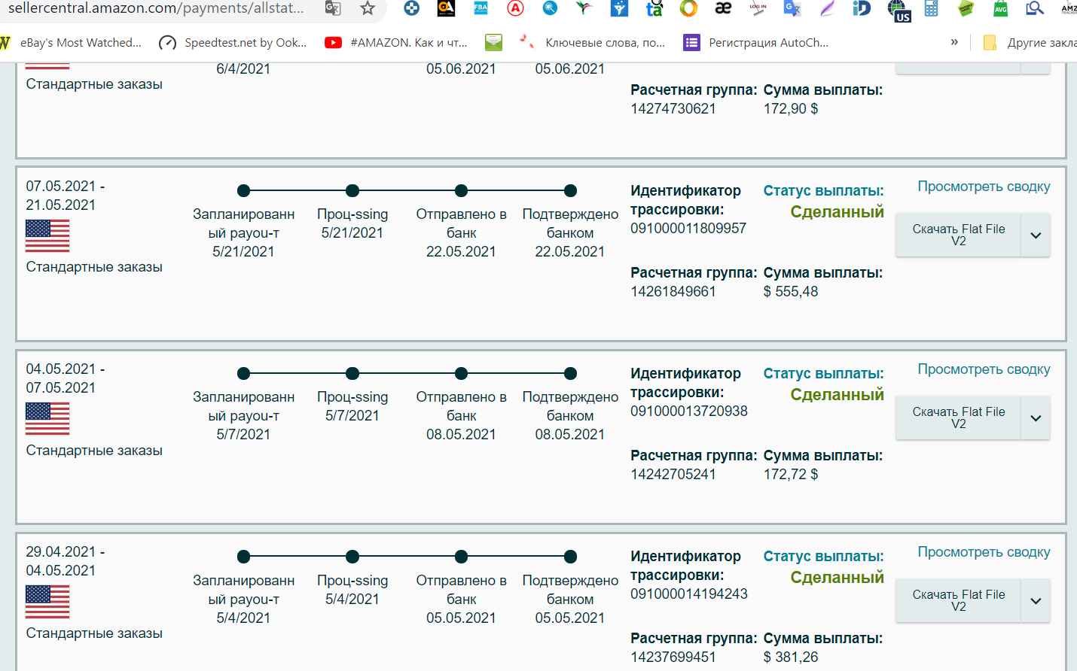Click the Google Translate extension icon
The width and height of the screenshot is (1077, 671).
(x=792, y=8)
